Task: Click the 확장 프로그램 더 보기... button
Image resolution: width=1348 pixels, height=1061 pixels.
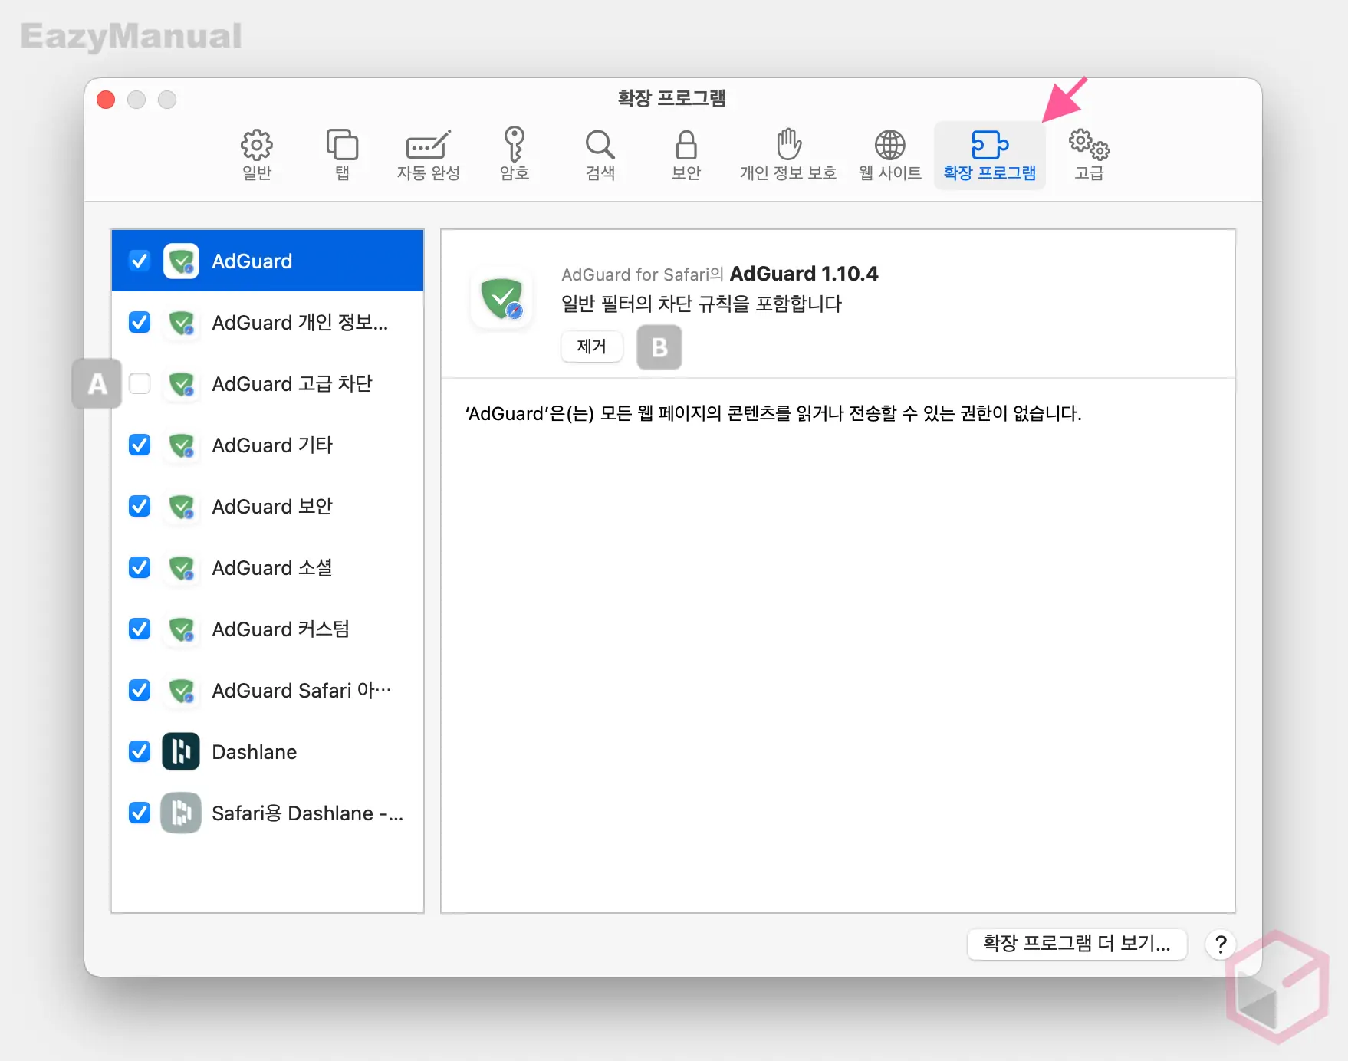Action: (x=1077, y=944)
